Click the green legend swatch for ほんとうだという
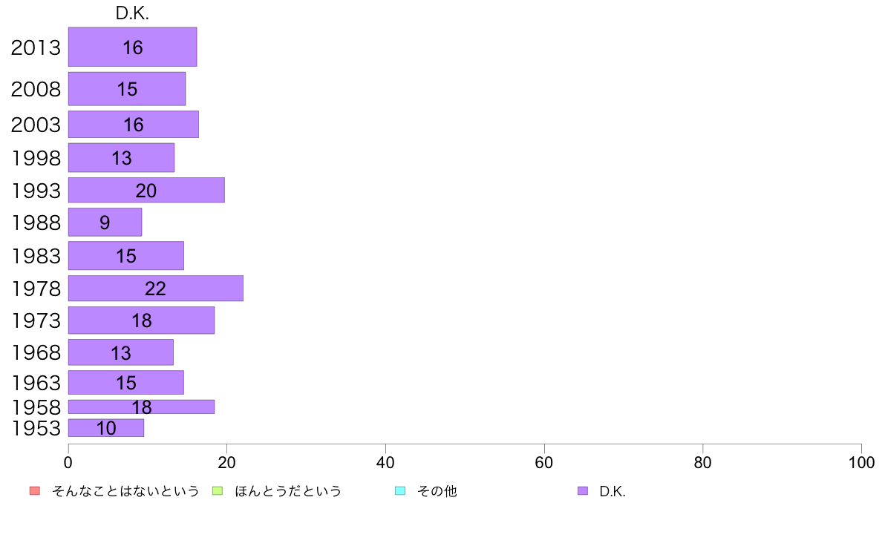 218,491
